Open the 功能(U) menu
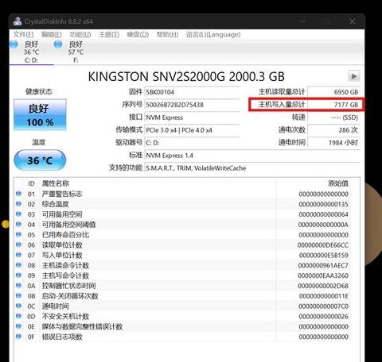Screen dimensions: 382x362 (80, 34)
